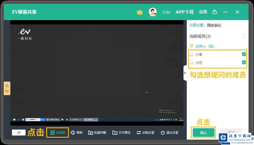This screenshot has width=254, height=145.
Task: Click the host trophy icon
Action: pyautogui.click(x=191, y=46)
